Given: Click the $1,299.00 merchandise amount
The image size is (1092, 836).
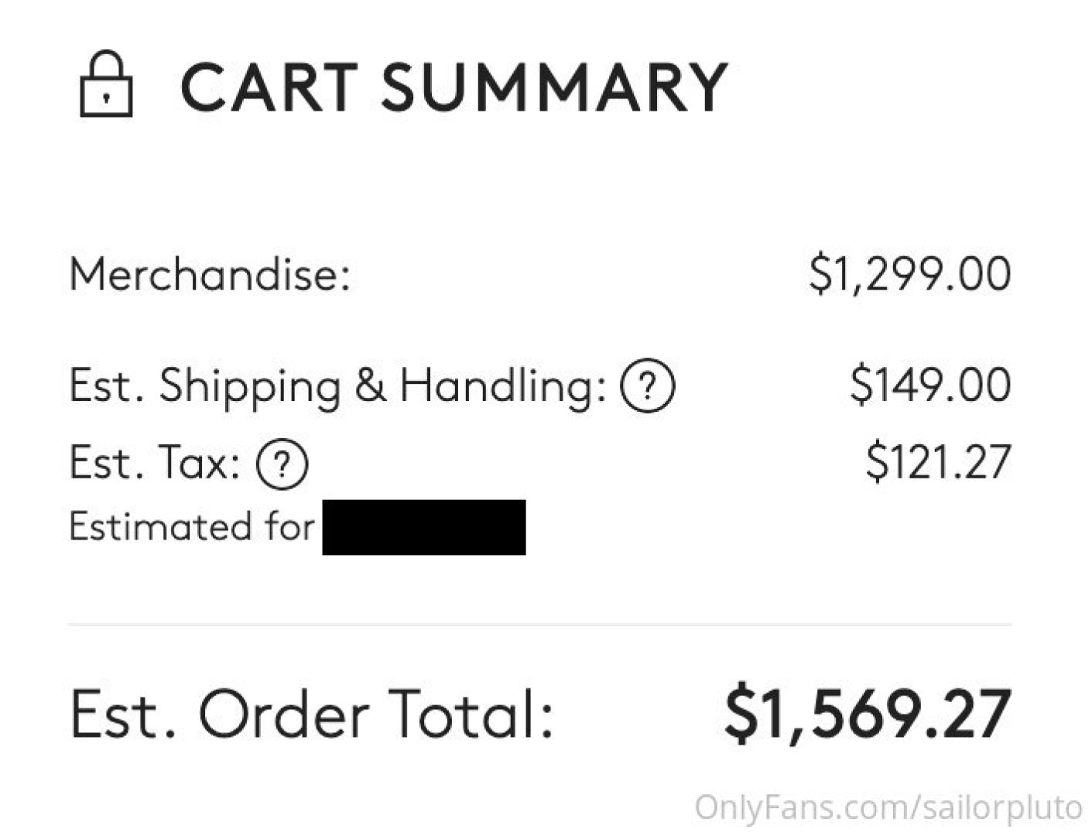Looking at the screenshot, I should pos(909,274).
